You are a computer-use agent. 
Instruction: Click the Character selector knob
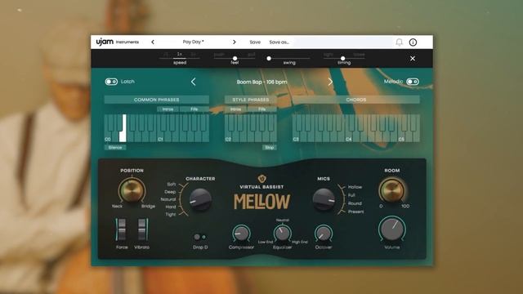[200, 199]
